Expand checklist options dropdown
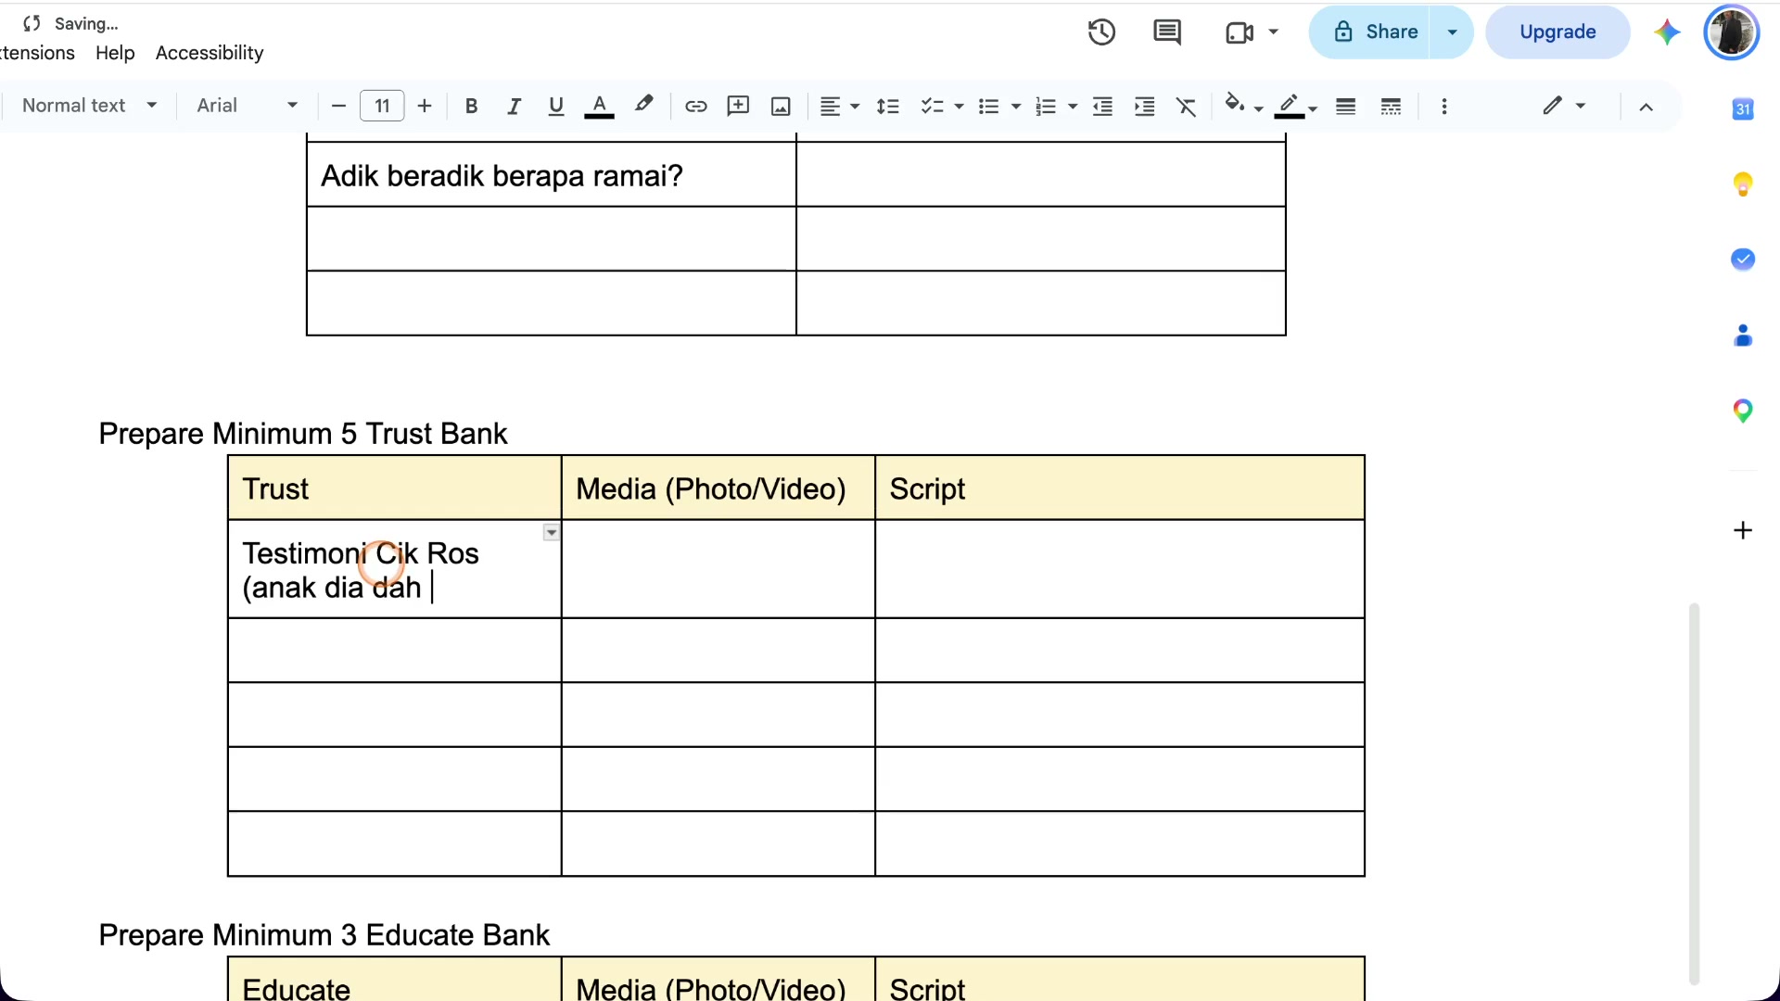Screen dimensions: 1780x1001 959,107
